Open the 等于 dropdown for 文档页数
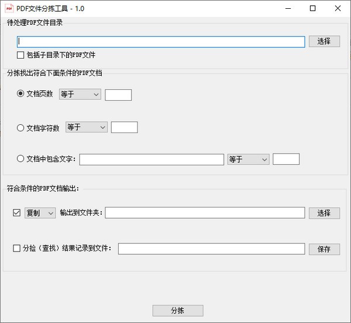 pyautogui.click(x=80, y=94)
